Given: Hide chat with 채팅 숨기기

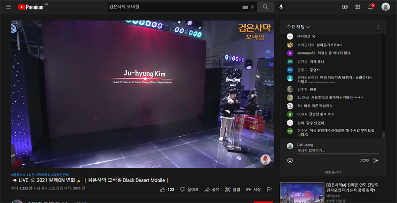Looking at the screenshot, I should [x=332, y=172].
